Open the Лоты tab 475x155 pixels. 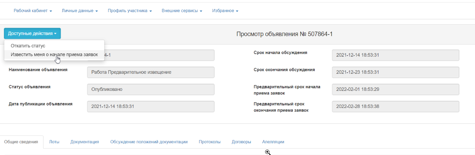[54, 142]
